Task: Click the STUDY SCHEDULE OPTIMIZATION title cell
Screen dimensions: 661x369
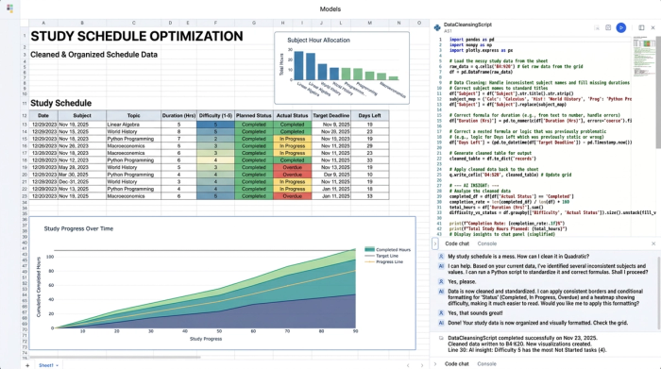Action: tap(137, 36)
